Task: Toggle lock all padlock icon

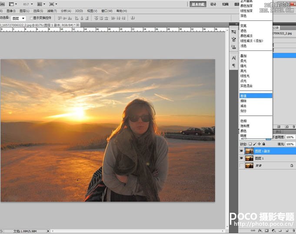Action: (x=264, y=144)
